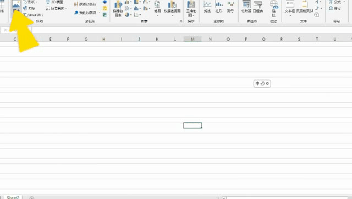This screenshot has height=199, width=352.
Task: Insert a combo chart
Action: pos(146,9)
